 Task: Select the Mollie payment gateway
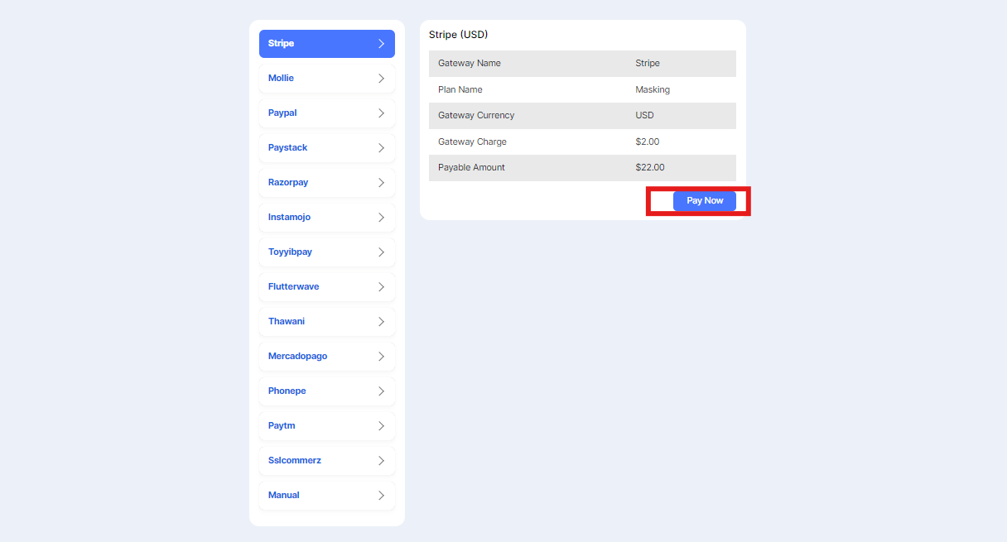click(327, 79)
